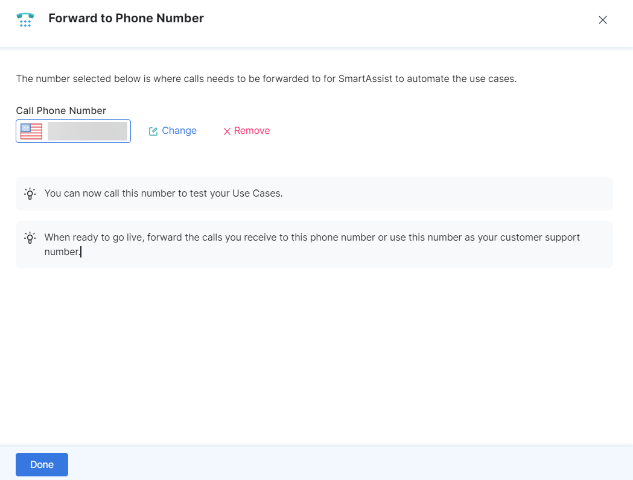
Task: Click the tip about testing Use Cases
Action: click(x=164, y=194)
